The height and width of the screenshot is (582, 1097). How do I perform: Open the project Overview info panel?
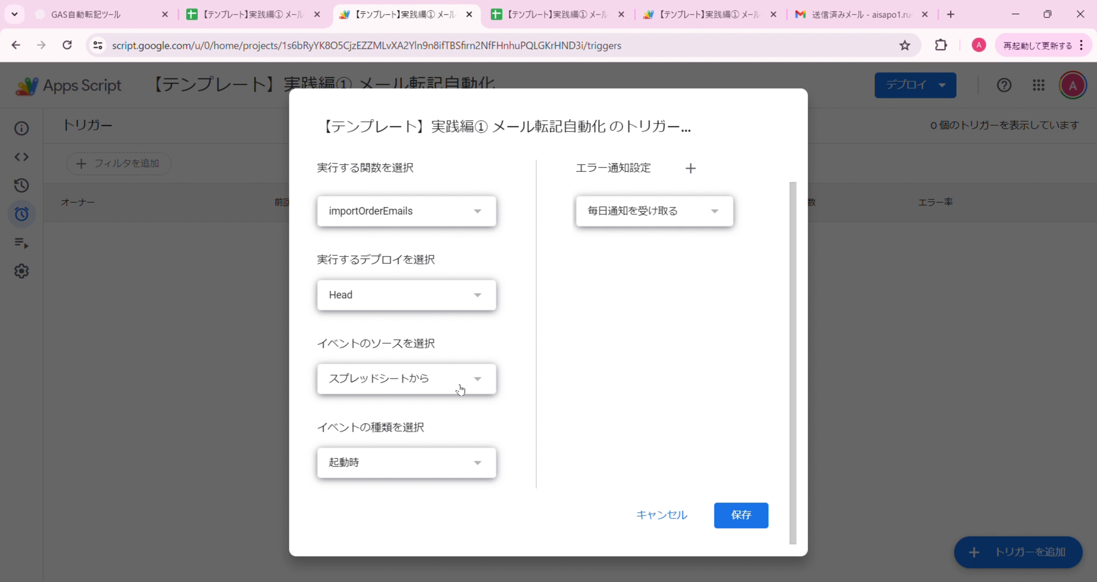click(x=21, y=128)
